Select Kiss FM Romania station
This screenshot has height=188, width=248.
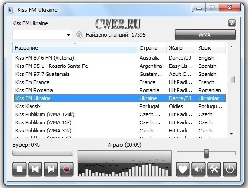point(120,90)
